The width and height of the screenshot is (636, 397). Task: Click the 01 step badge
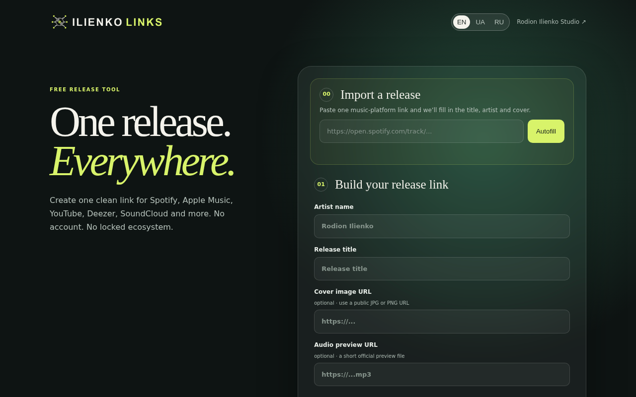click(321, 185)
